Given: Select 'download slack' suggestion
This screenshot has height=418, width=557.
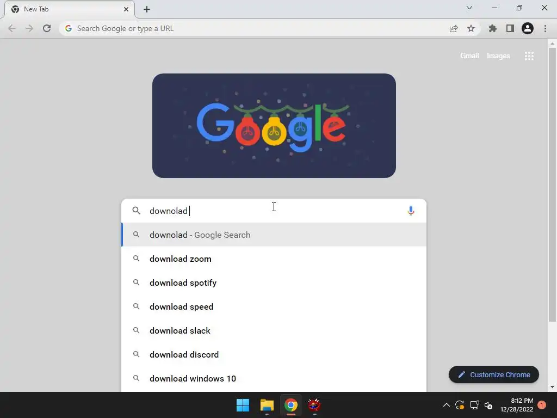Looking at the screenshot, I should [x=274, y=330].
